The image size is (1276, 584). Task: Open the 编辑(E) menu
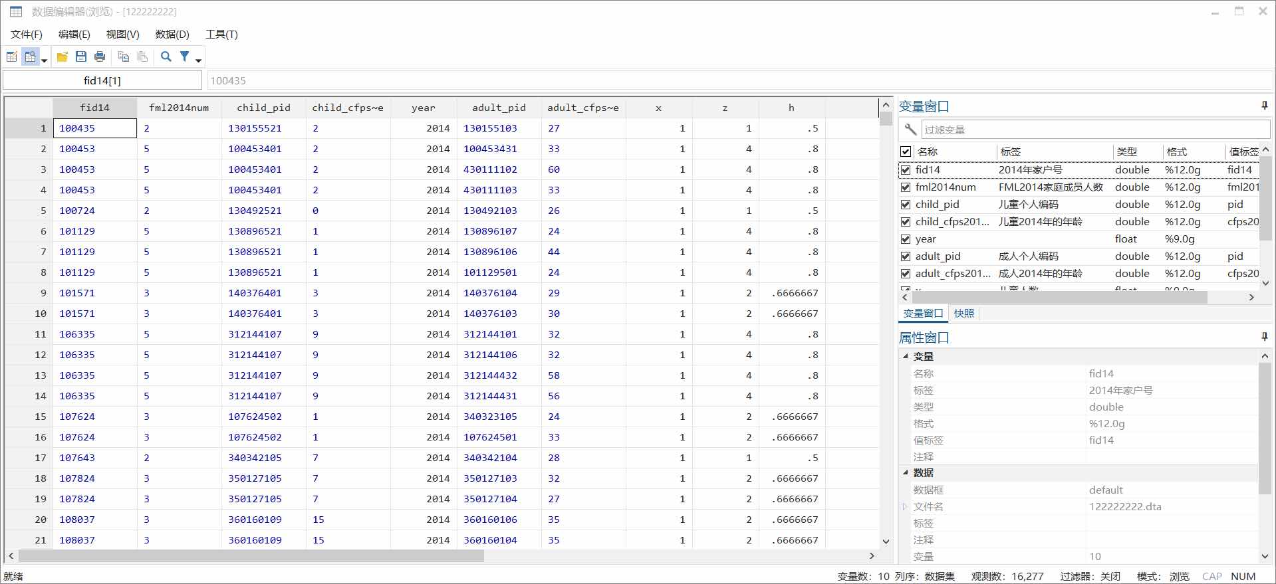click(74, 34)
